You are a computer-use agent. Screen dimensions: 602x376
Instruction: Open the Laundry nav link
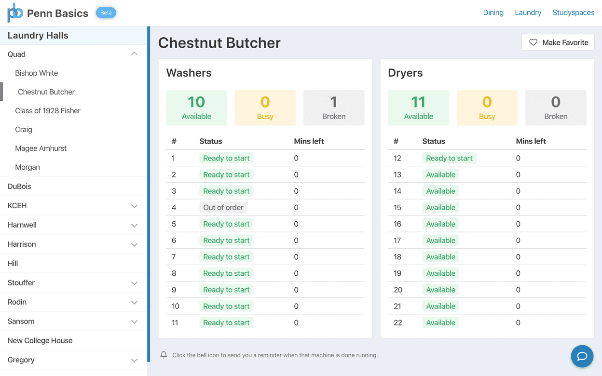[528, 13]
